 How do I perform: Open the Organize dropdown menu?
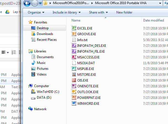pos(36,12)
